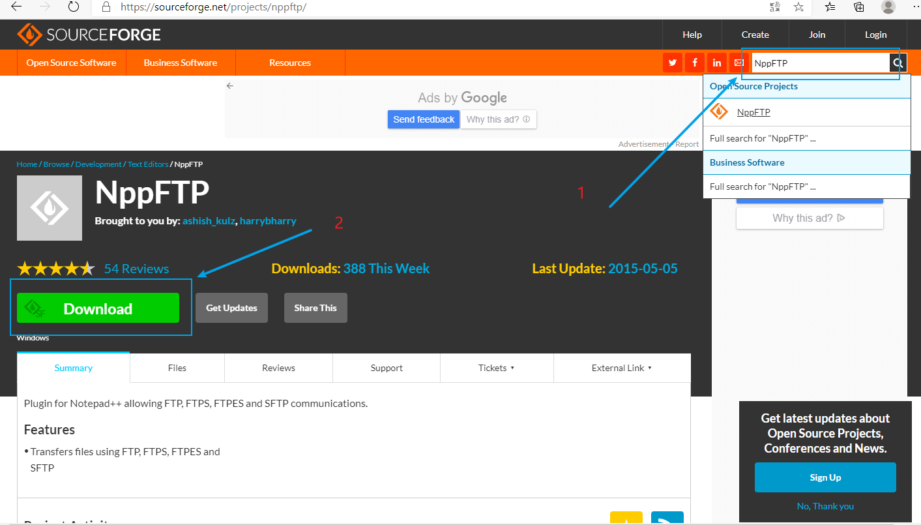Viewport: 921px width, 525px height.
Task: Open the favorites list icon
Action: [x=830, y=7]
